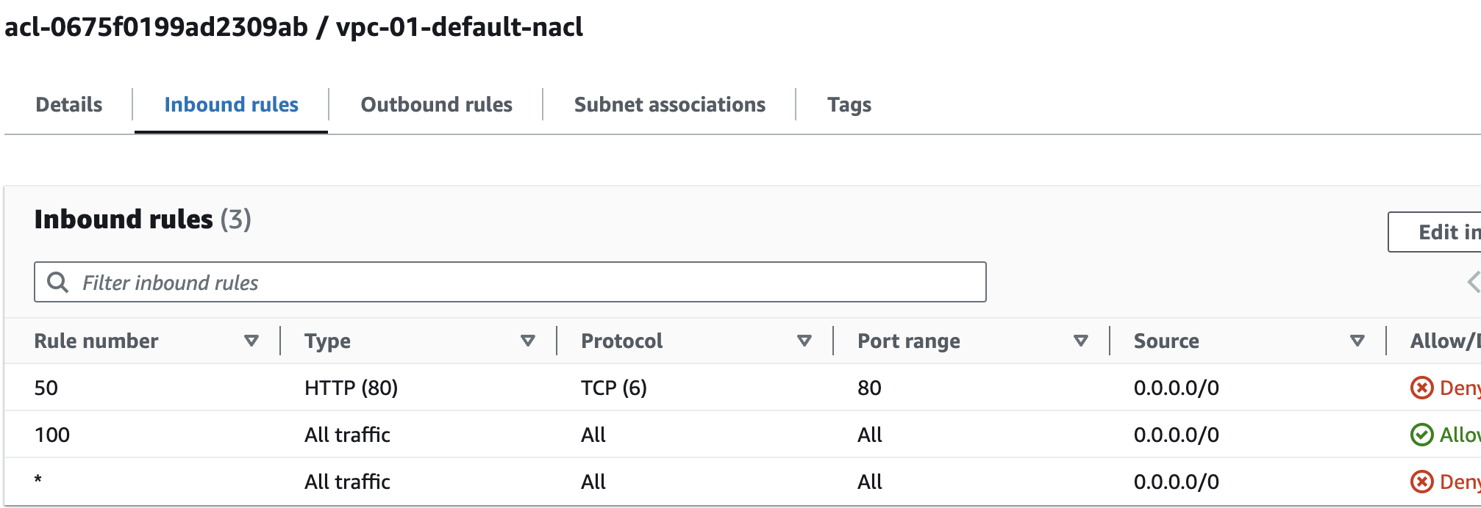Image resolution: width=1481 pixels, height=508 pixels.
Task: Click the Deny icon for the asterisk rule
Action: pos(1421,482)
